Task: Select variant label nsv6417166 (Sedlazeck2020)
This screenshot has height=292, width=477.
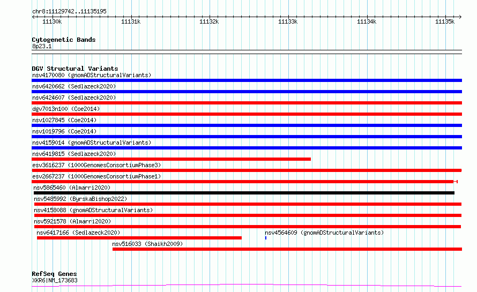Action: pyautogui.click(x=78, y=233)
